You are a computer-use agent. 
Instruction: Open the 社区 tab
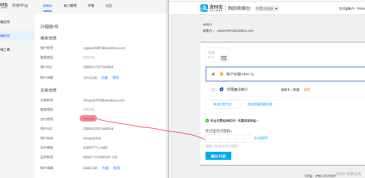coord(109,6)
